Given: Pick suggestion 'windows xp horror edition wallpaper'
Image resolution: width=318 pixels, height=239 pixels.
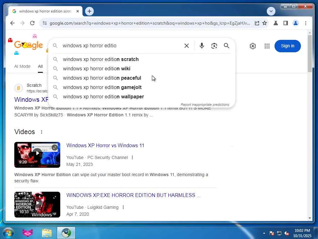Looking at the screenshot, I should coord(142,97).
